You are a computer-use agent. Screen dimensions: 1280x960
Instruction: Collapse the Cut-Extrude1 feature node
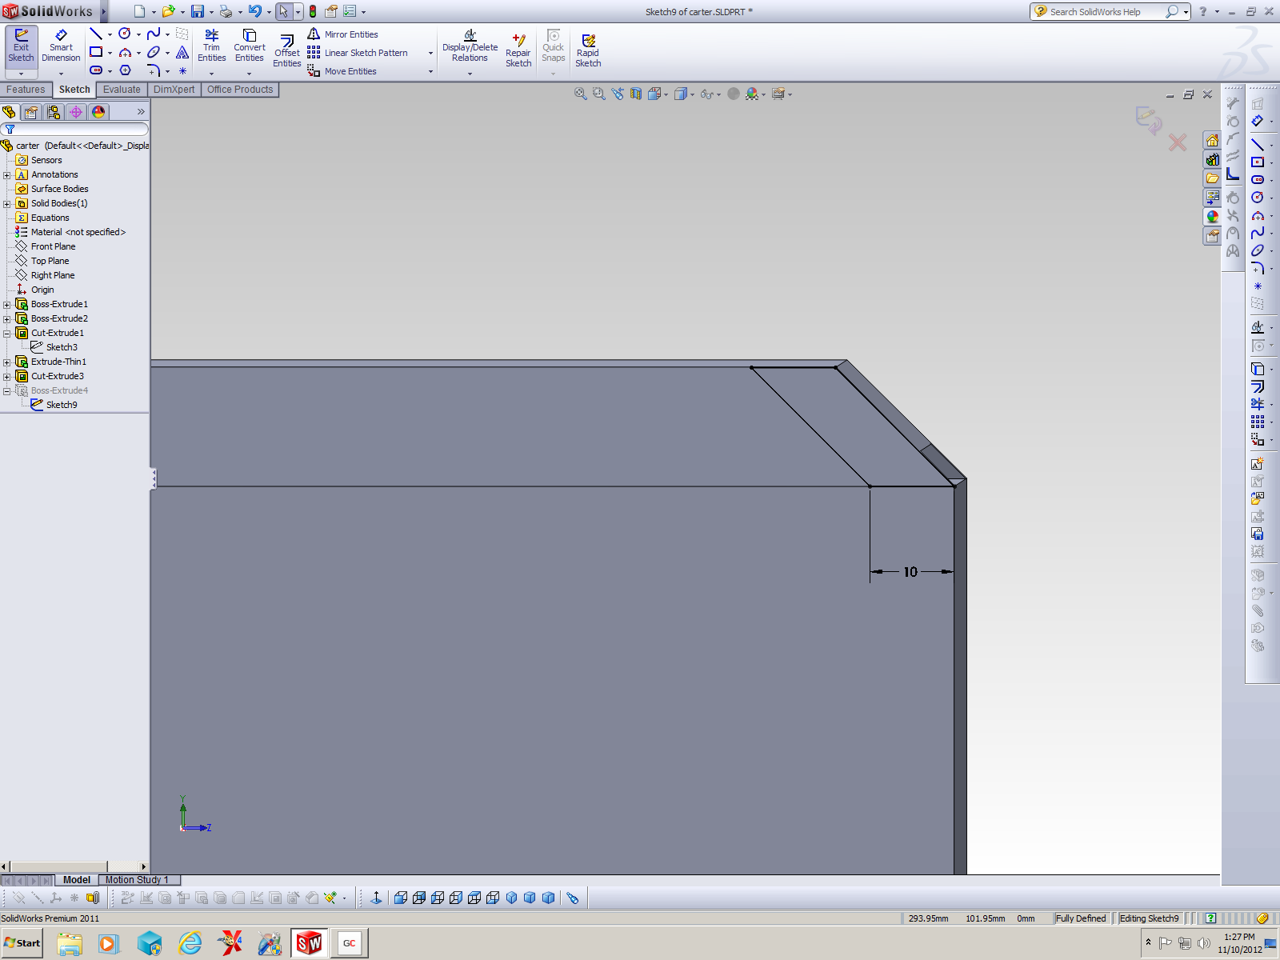pyautogui.click(x=7, y=334)
